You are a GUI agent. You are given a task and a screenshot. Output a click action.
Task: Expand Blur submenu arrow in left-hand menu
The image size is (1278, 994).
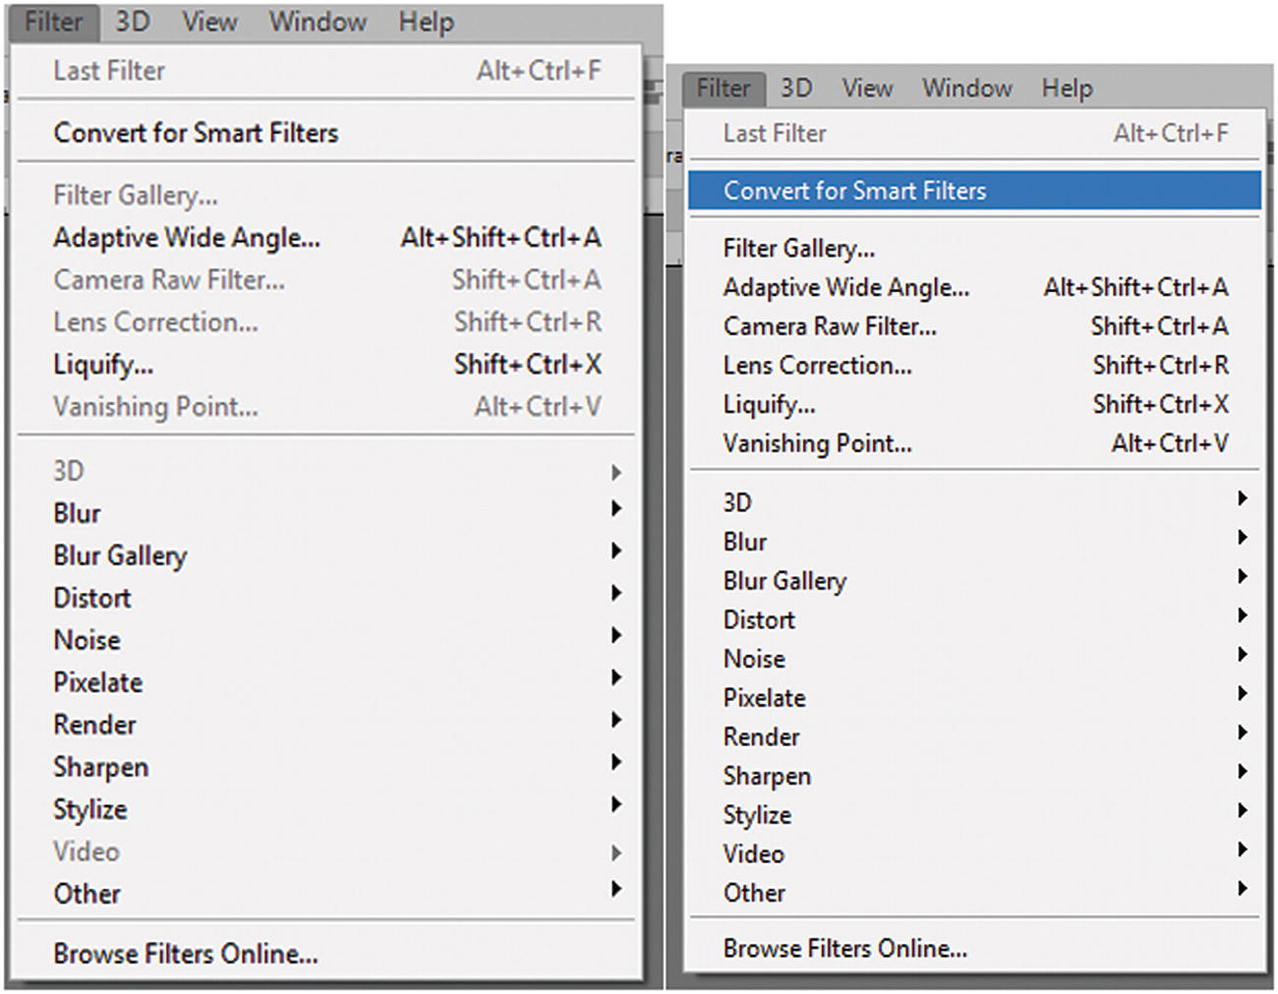616,508
